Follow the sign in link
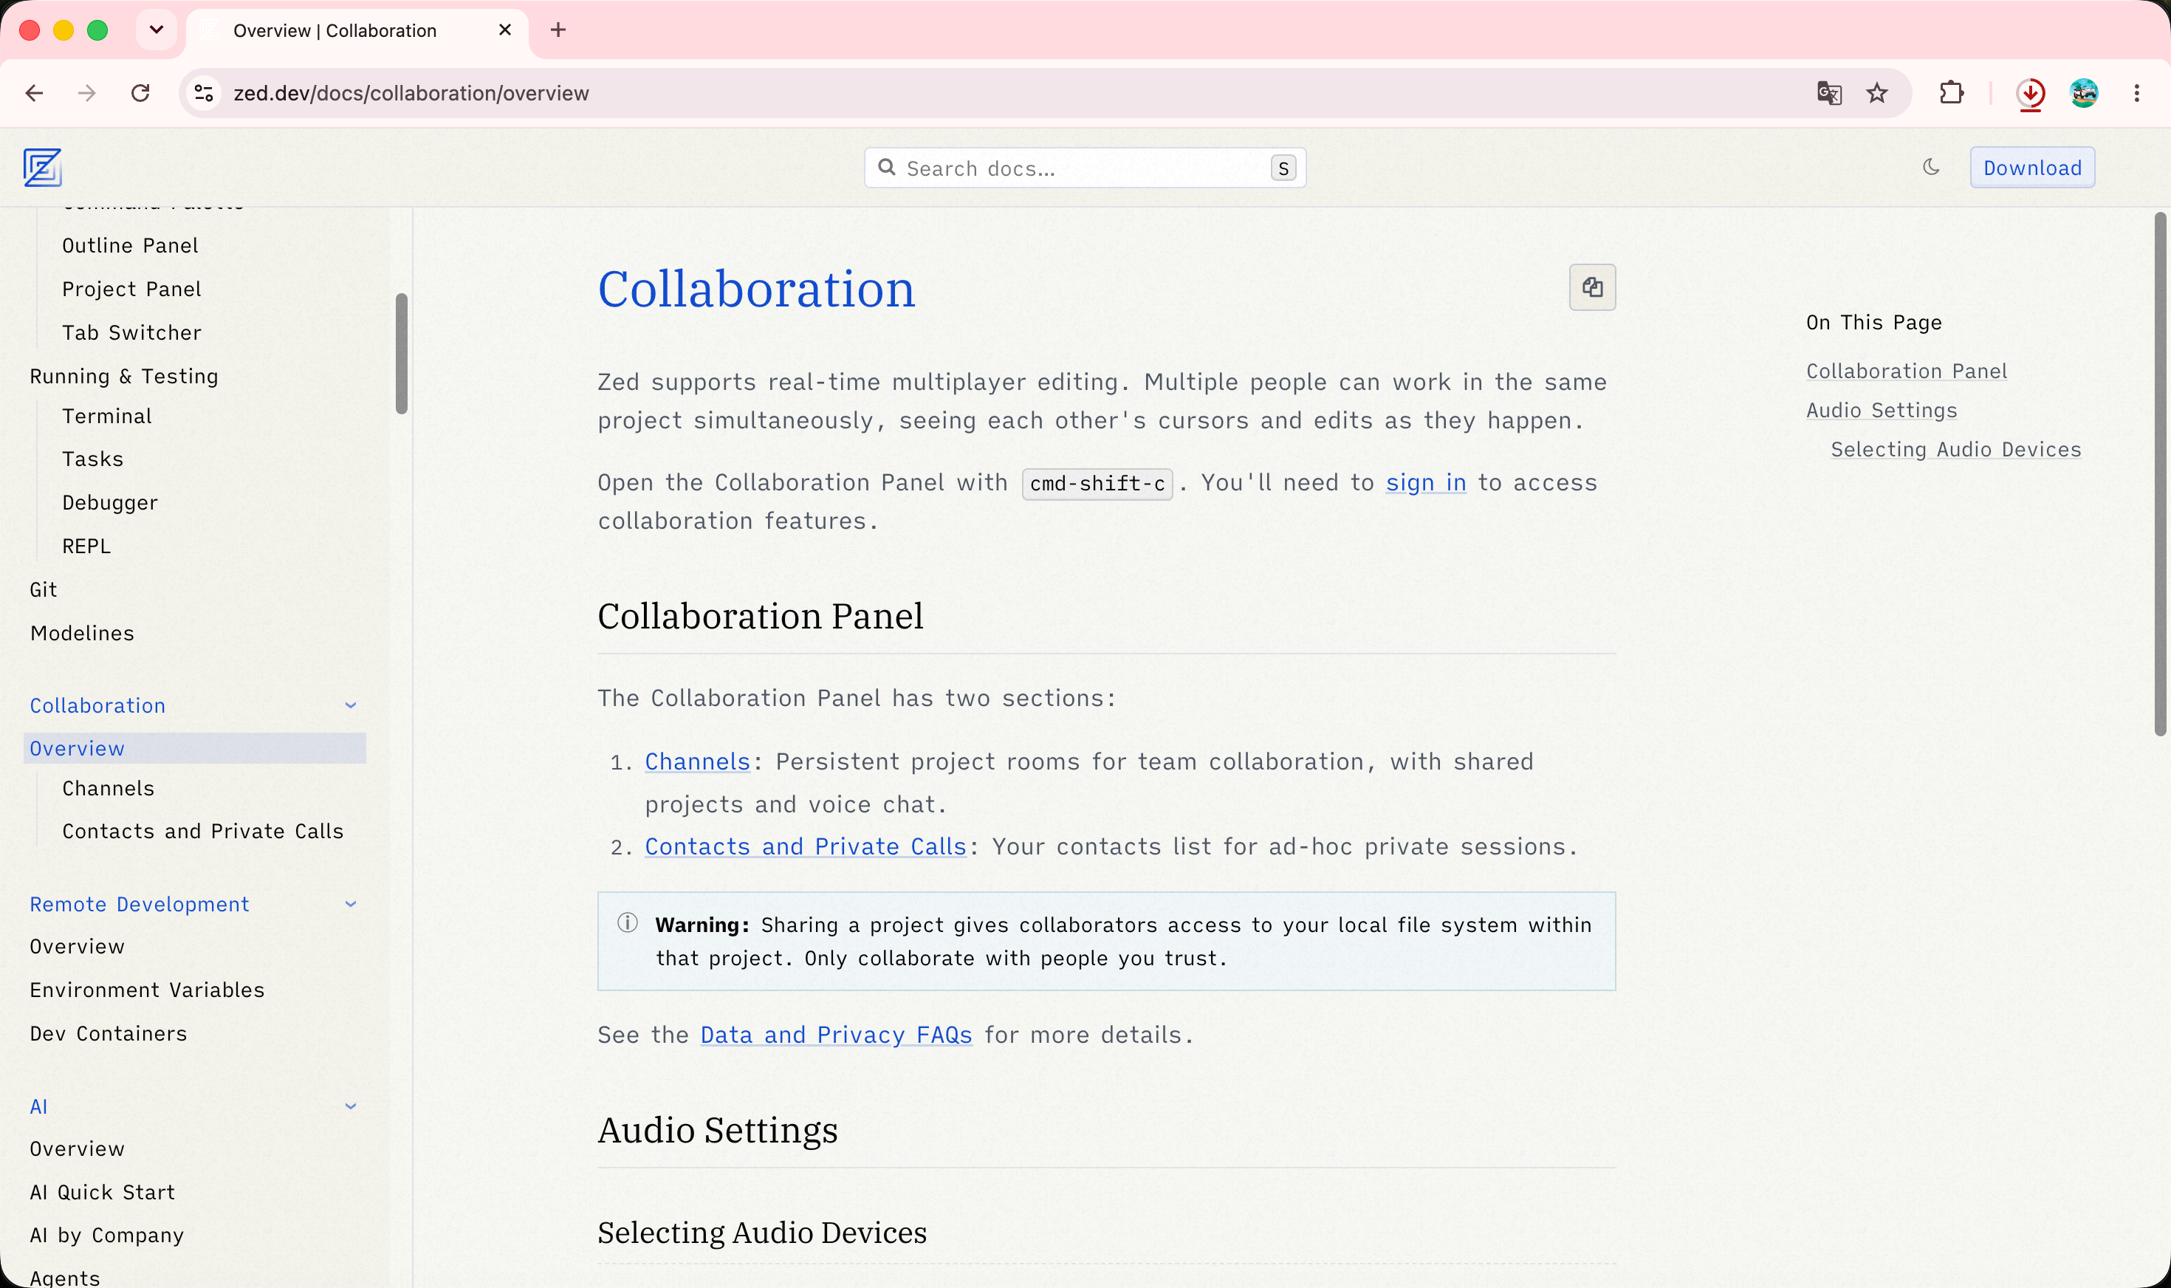 (1426, 482)
